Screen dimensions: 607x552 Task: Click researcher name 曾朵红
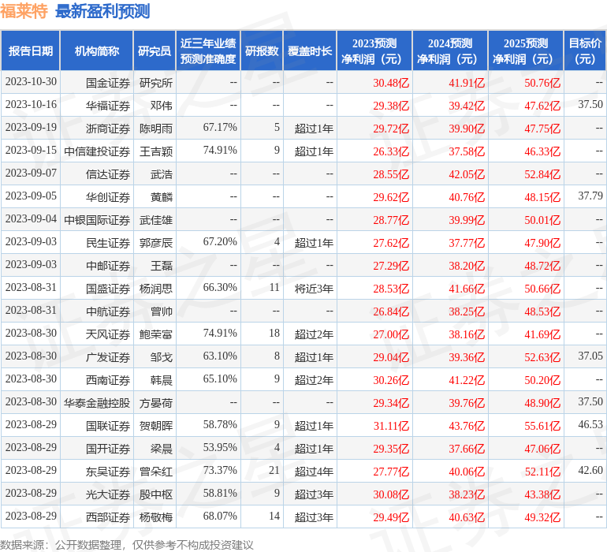click(156, 472)
